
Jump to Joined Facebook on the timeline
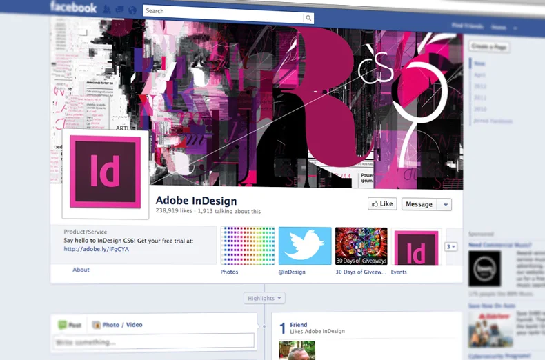(x=493, y=121)
